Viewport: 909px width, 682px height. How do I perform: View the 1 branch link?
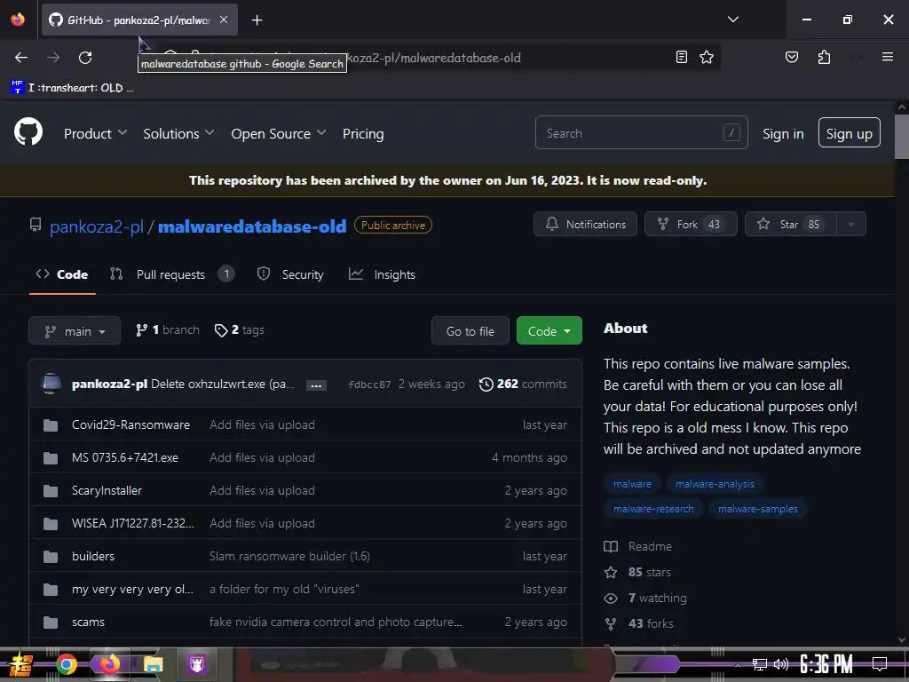168,330
